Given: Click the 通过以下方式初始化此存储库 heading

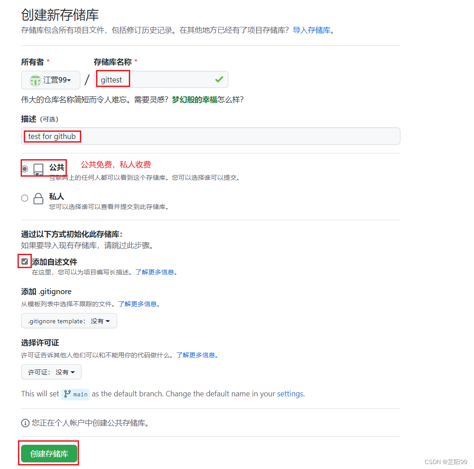Looking at the screenshot, I should pos(71,234).
